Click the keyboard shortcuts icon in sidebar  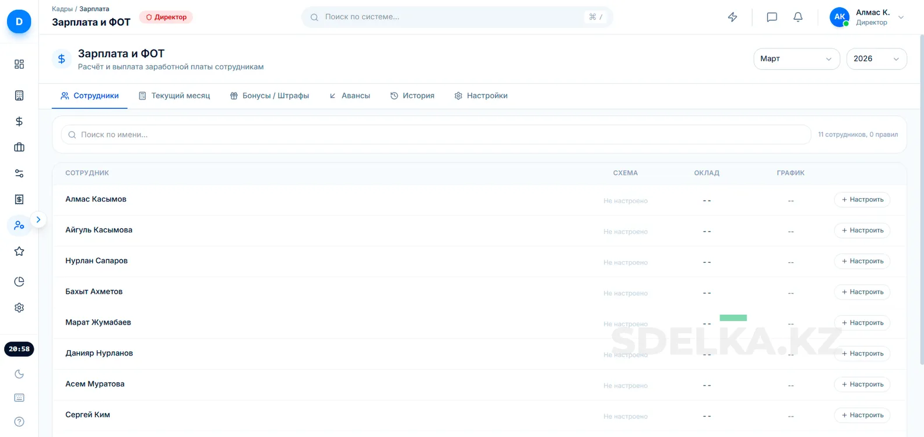tap(19, 397)
